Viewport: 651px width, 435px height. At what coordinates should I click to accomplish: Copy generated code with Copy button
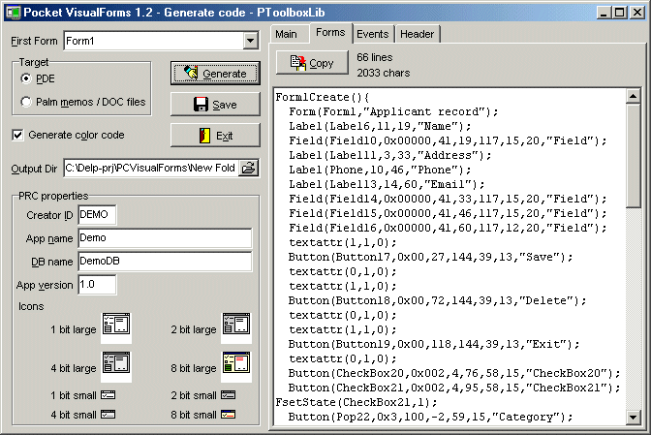pos(311,63)
